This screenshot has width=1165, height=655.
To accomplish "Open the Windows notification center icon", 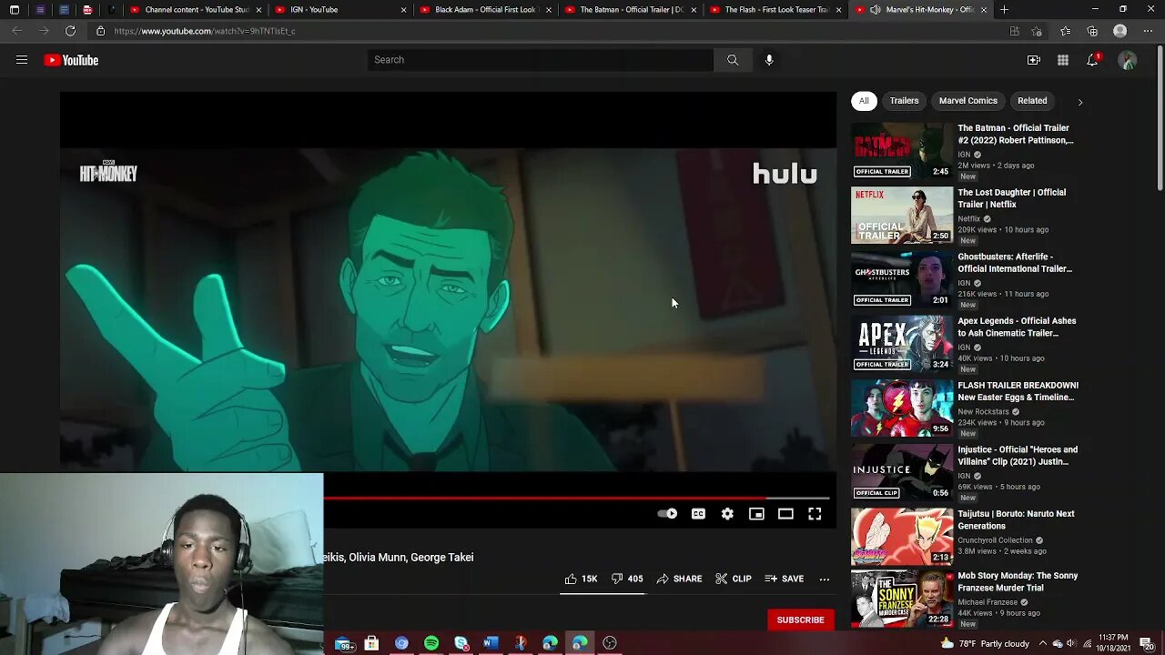I will (1147, 643).
